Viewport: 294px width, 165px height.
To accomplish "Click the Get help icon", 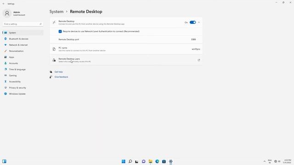I will (x=51, y=72).
